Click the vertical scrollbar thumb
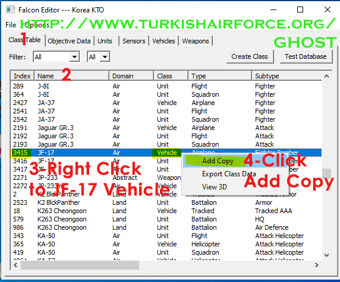Viewport: 340px width, 282px height. click(327, 173)
